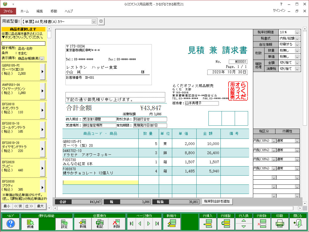
Task: Insert グッピー with its arrow button
Action: (42, 168)
